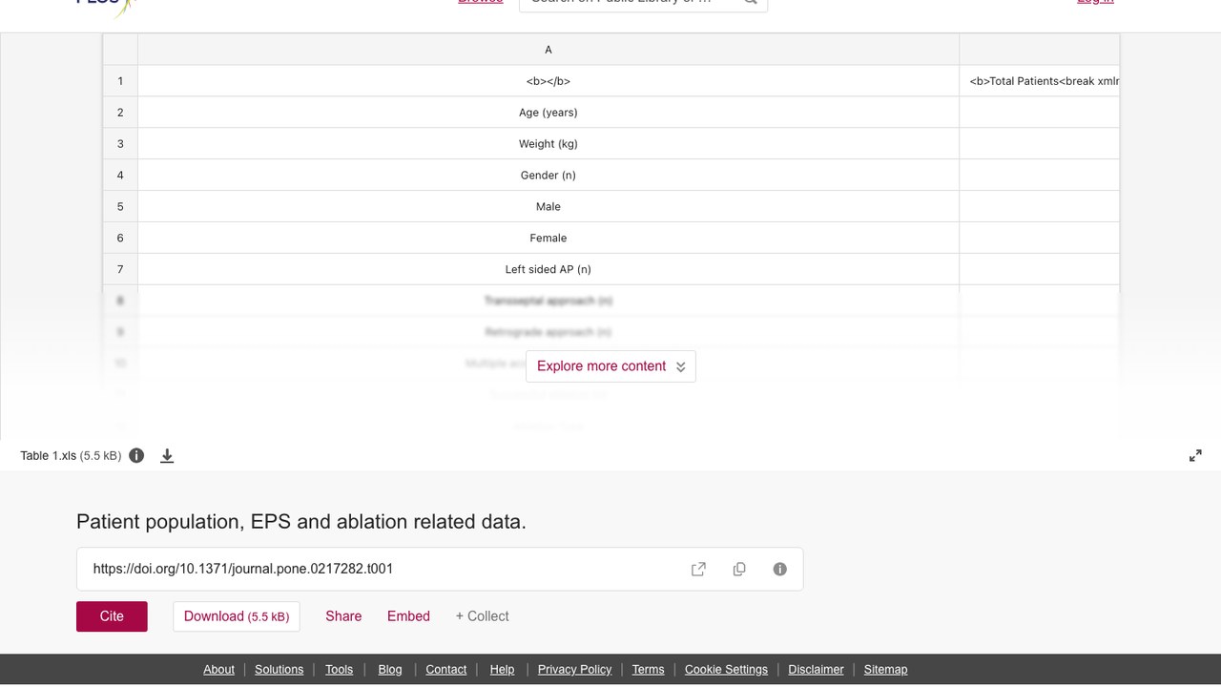
Task: Click the Download (5.5 kB) button
Action: (237, 616)
